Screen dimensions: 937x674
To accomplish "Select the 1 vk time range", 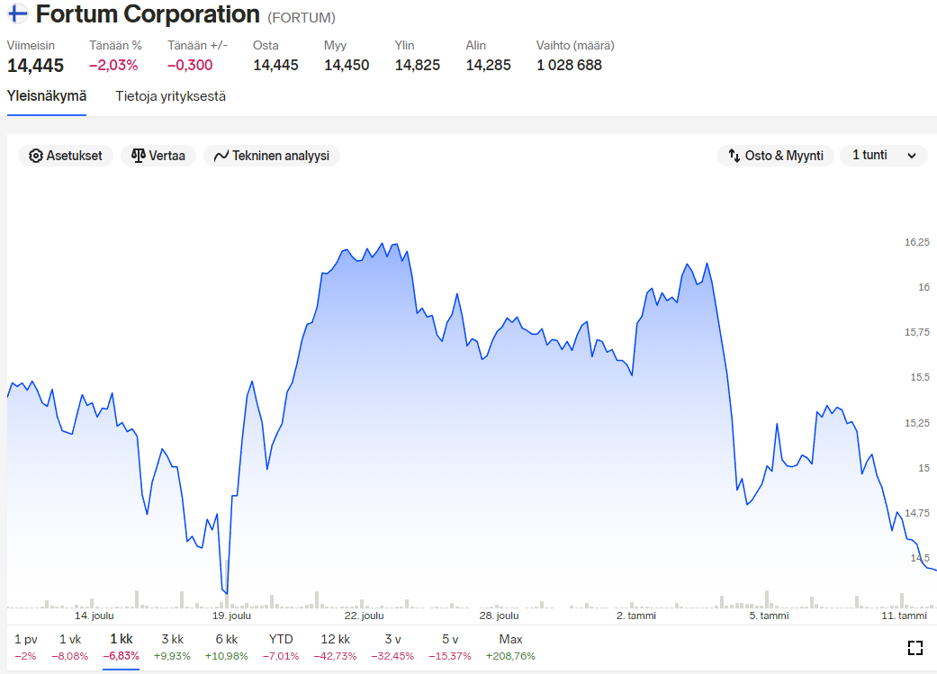I will pos(70,646).
